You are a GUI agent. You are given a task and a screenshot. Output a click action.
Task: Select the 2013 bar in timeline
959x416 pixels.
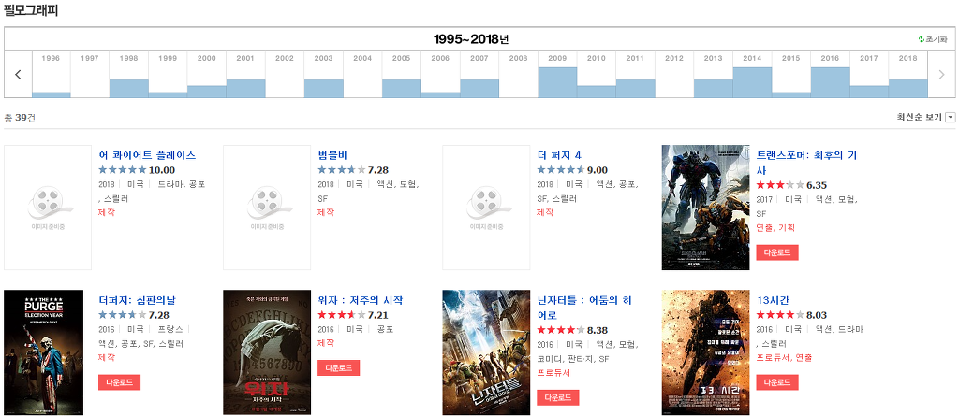(713, 89)
